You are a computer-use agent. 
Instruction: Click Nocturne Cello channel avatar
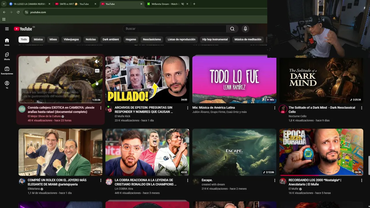pos(283,109)
